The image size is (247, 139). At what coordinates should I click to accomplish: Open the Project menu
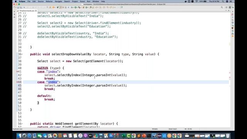(x=75, y=1)
